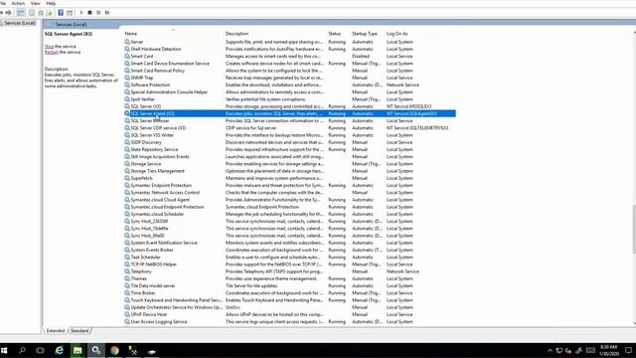Image resolution: width=636 pixels, height=358 pixels.
Task: Select the Software Protection service
Action: (x=290, y=86)
